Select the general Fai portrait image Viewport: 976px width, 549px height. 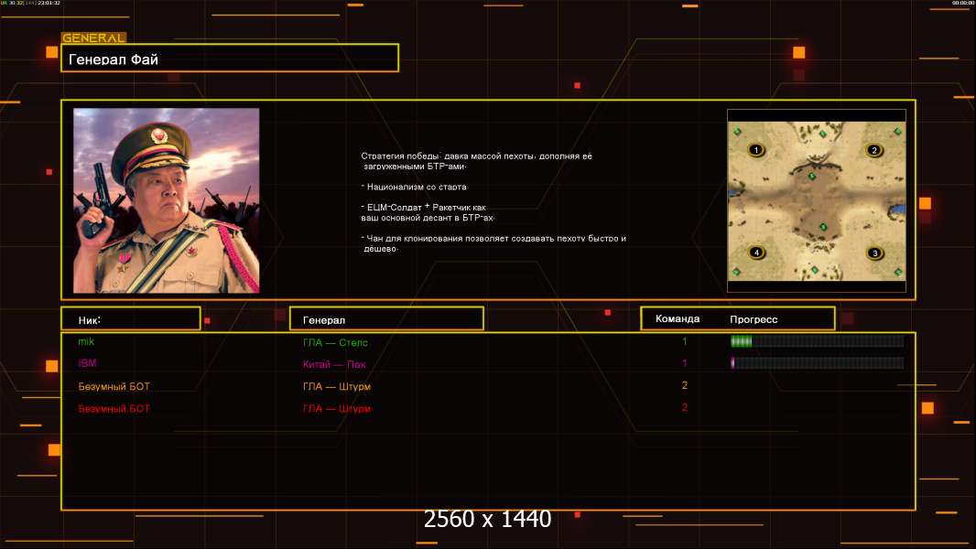(167, 200)
